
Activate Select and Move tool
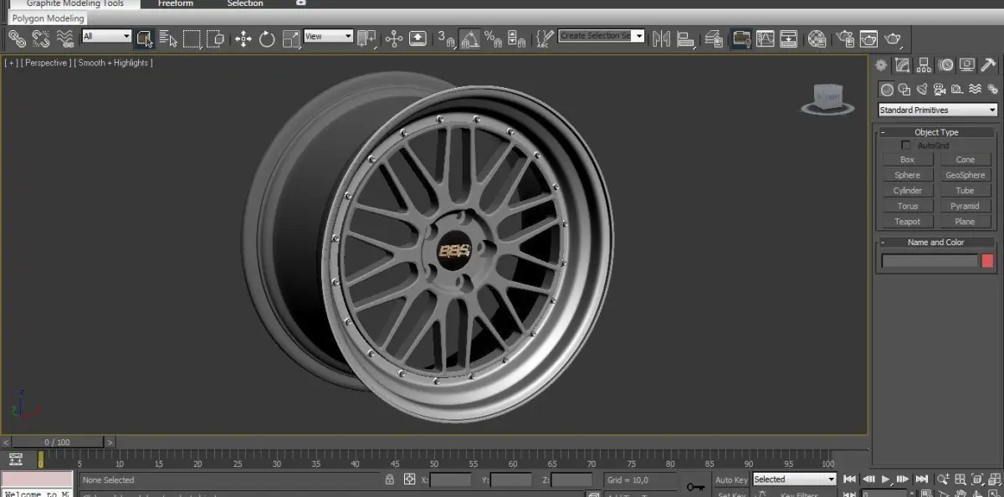[x=243, y=38]
